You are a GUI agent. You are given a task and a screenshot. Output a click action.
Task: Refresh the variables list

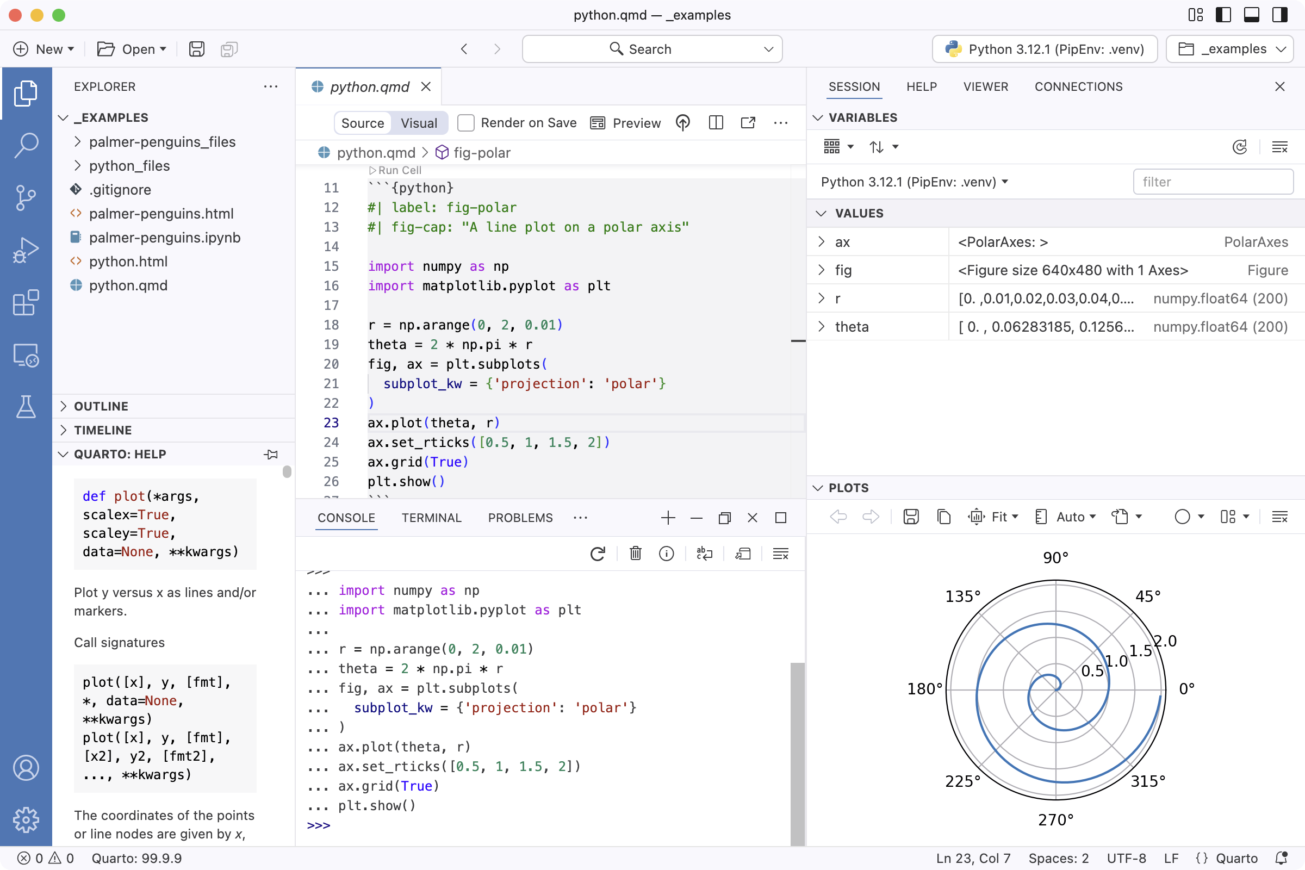coord(1240,147)
